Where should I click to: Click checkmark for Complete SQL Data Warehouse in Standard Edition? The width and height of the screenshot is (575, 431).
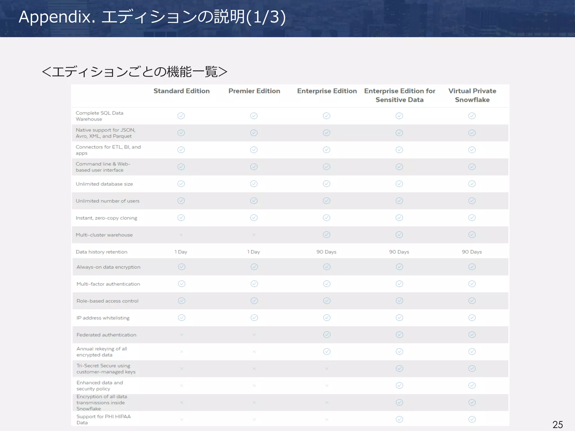(x=181, y=116)
